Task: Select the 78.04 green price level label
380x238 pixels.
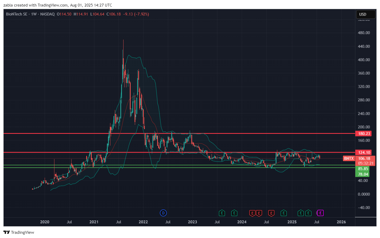Action: [363, 174]
